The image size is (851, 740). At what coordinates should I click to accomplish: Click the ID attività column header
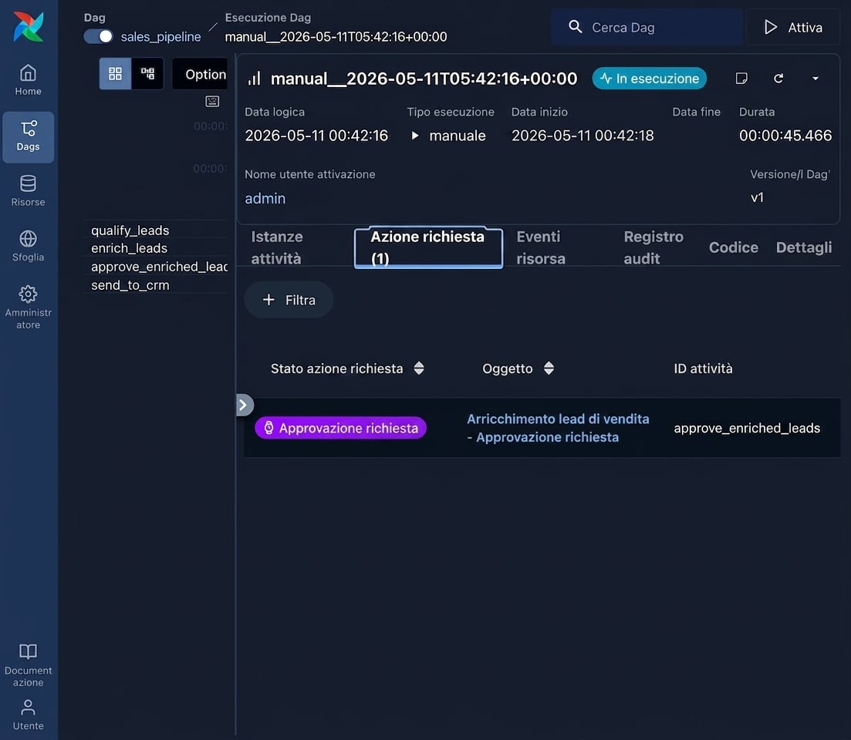coord(703,368)
